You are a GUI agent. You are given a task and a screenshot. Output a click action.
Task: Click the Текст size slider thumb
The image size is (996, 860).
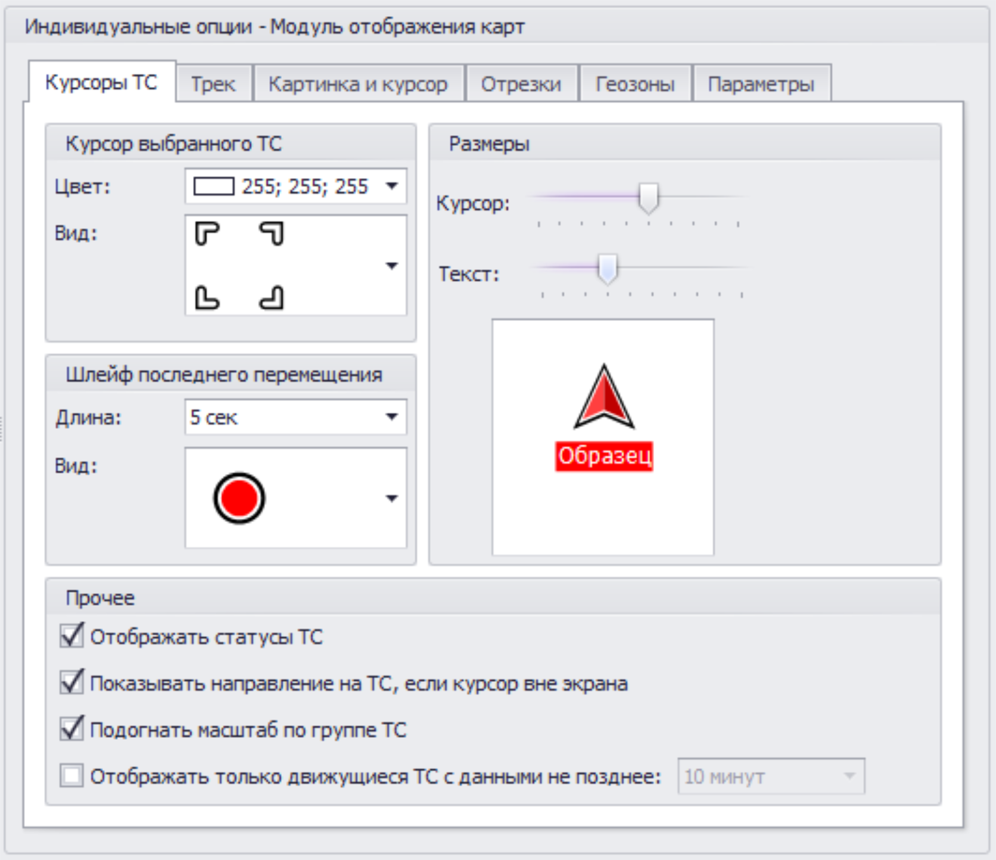[608, 269]
